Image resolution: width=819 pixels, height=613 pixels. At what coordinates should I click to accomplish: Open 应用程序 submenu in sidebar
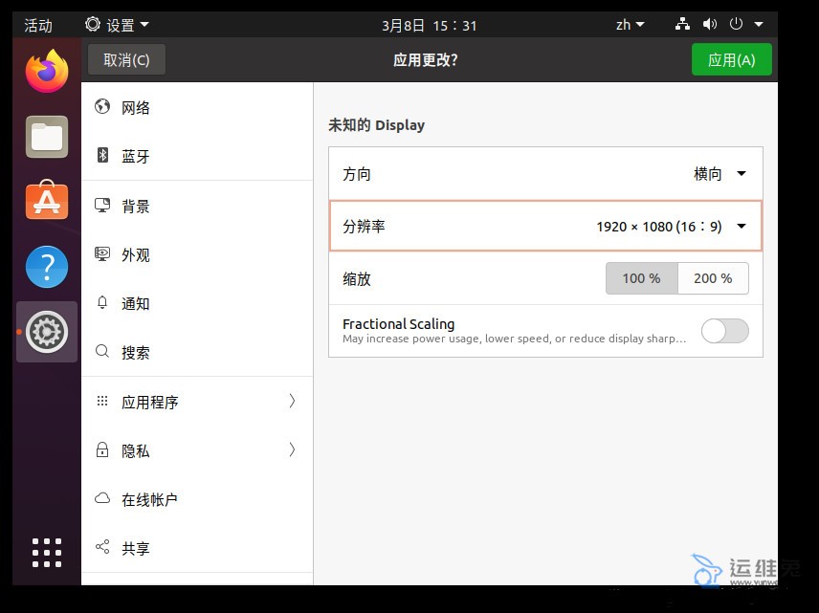pos(197,403)
